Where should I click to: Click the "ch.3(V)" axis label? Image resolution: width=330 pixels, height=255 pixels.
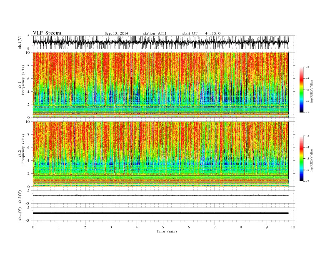tap(20, 197)
